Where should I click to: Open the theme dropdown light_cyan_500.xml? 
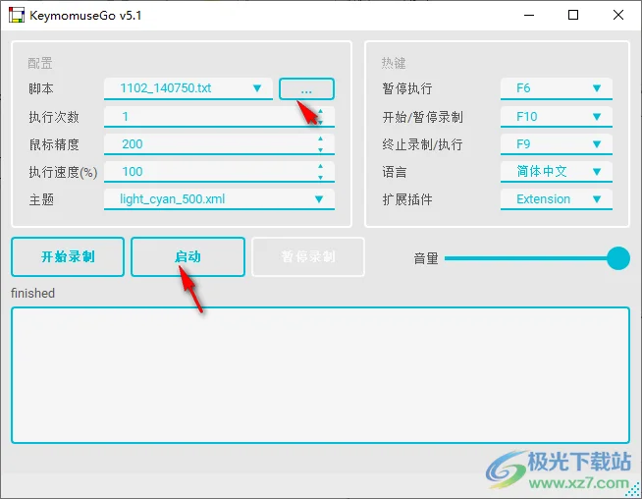pos(219,199)
